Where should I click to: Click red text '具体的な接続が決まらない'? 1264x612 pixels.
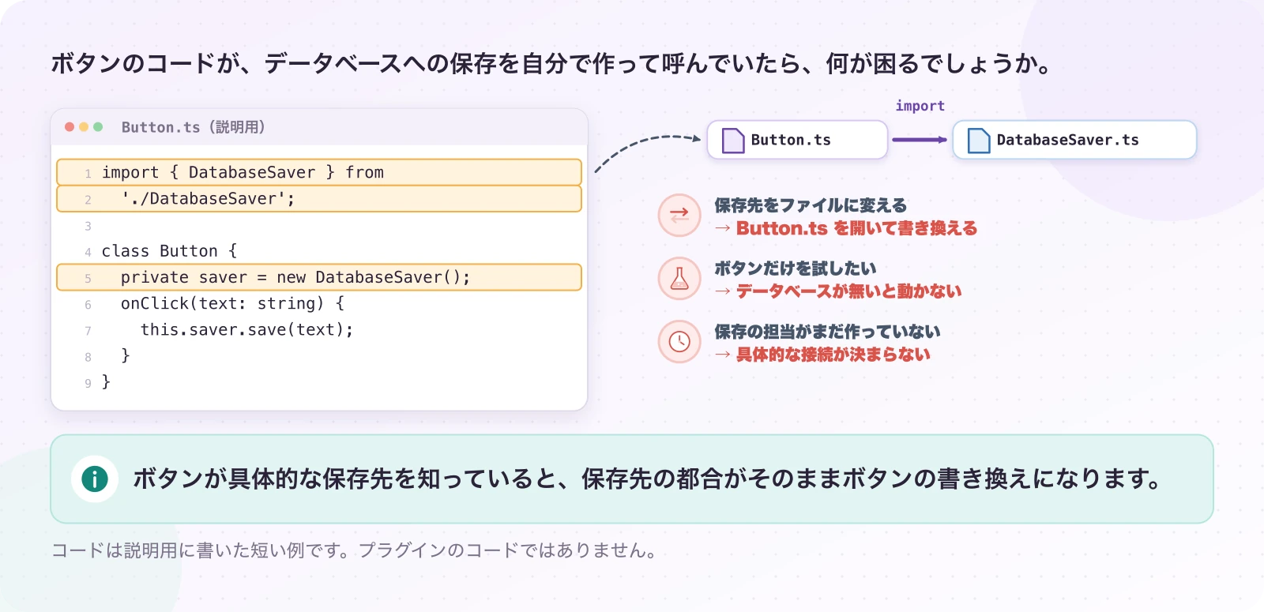833,355
